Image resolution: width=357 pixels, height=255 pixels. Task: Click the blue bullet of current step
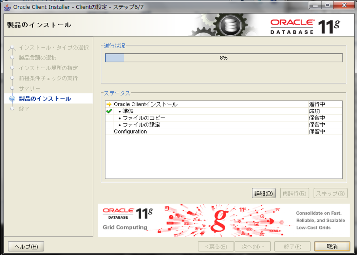tap(12, 98)
